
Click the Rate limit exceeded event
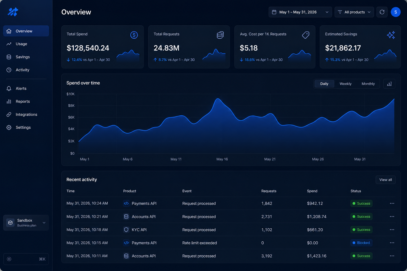[x=200, y=243]
